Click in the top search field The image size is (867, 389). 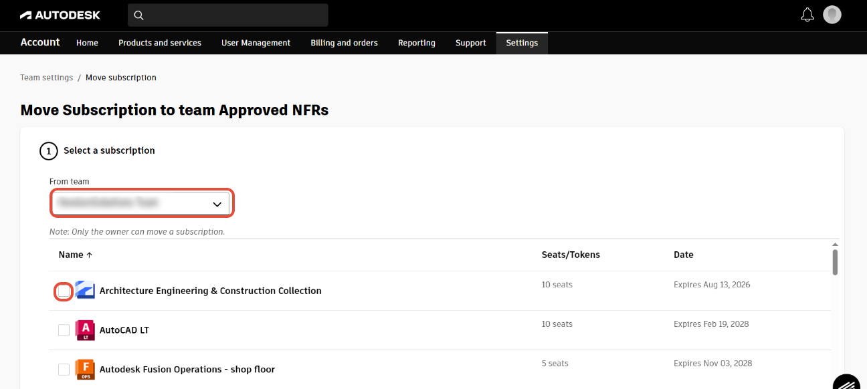[x=227, y=15]
